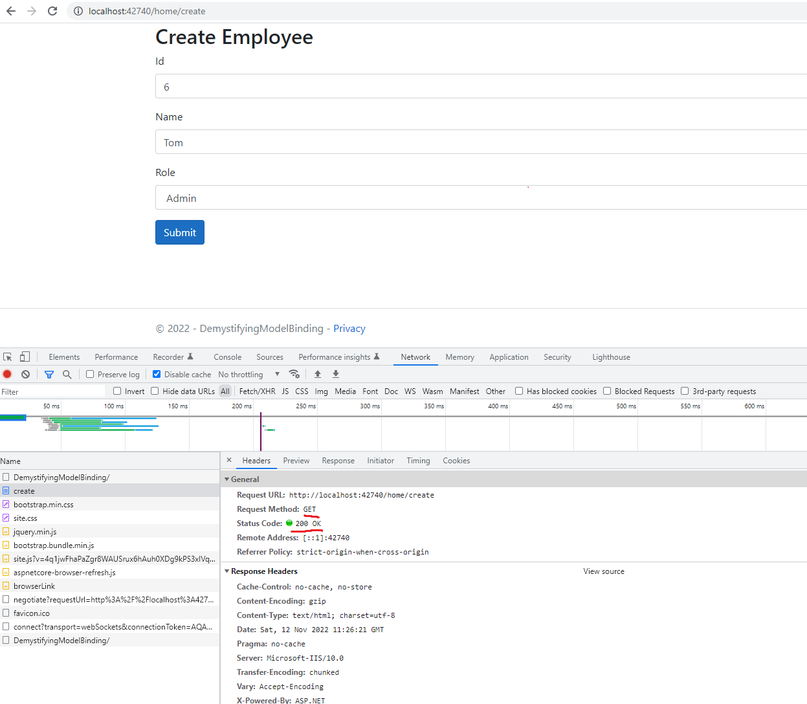The width and height of the screenshot is (807, 704).
Task: Open the Memory panel
Action: [x=459, y=357]
